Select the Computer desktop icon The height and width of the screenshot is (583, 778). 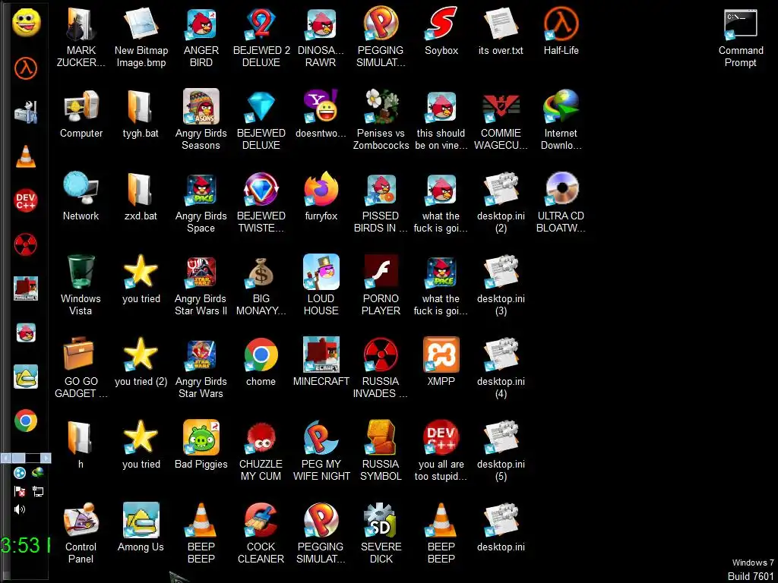81,114
